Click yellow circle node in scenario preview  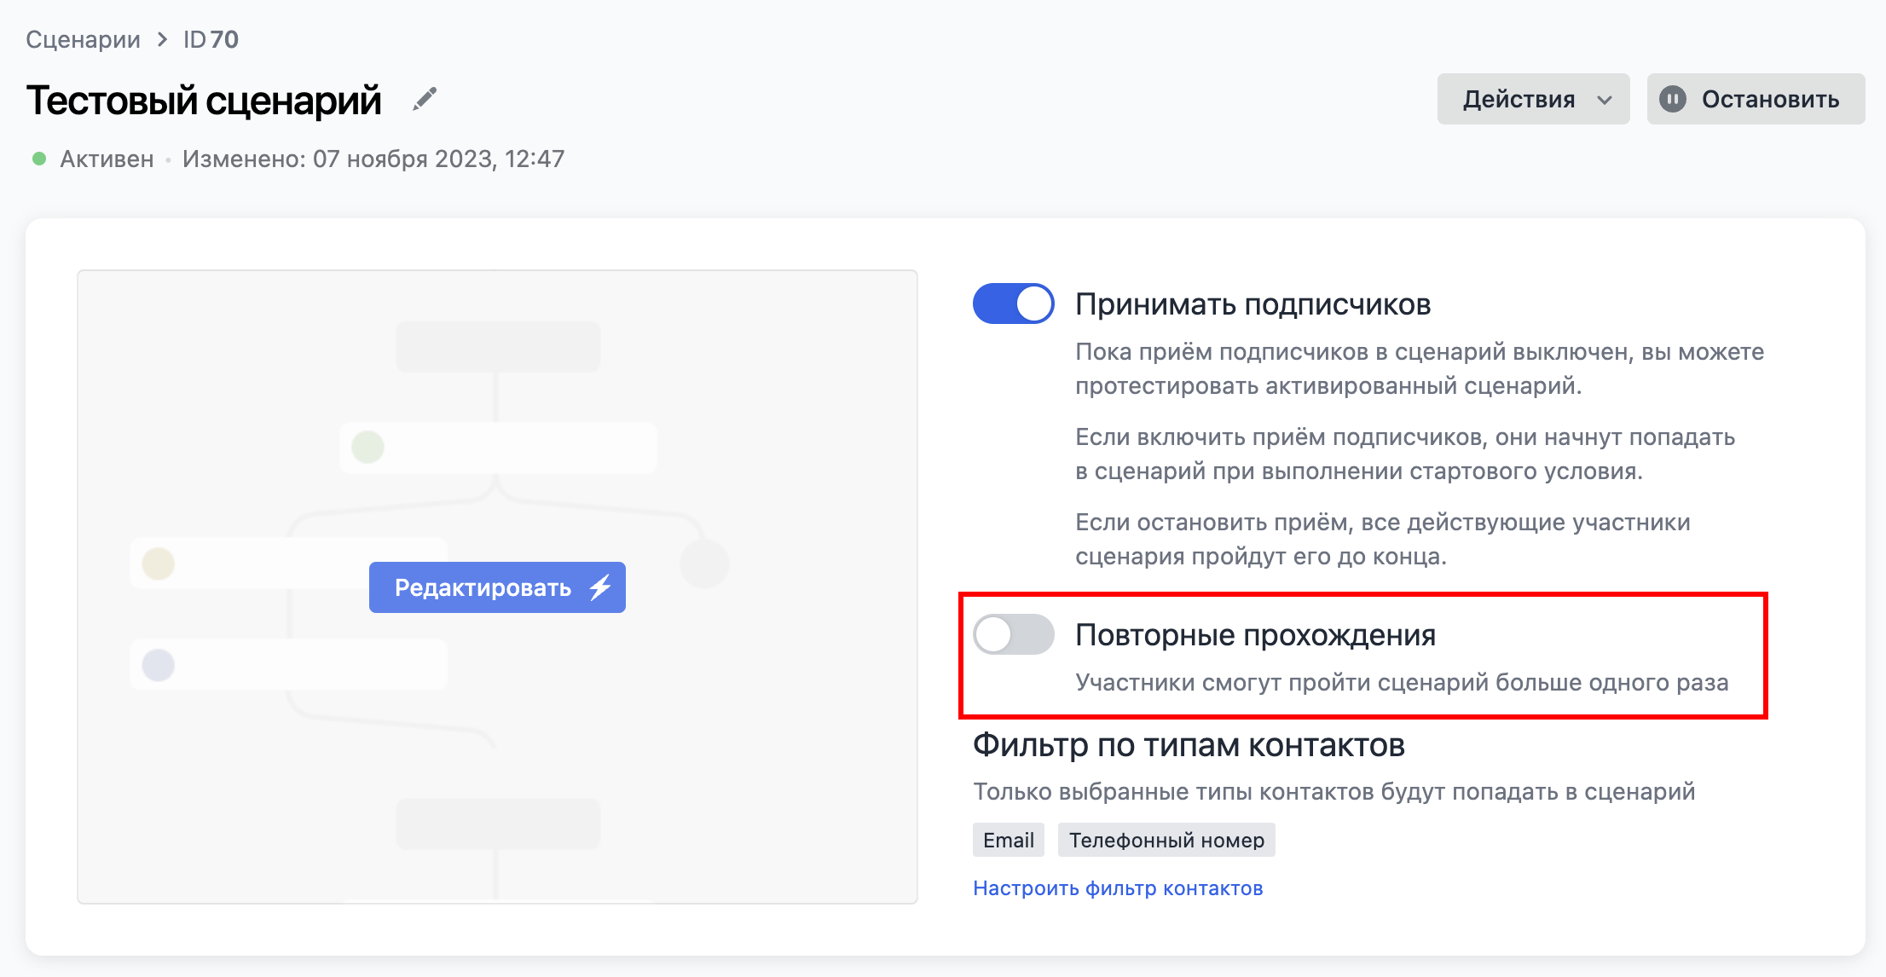point(159,564)
